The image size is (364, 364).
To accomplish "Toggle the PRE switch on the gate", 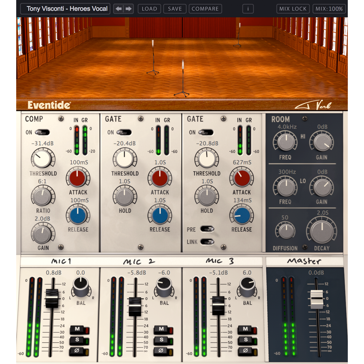I will pos(207,229).
